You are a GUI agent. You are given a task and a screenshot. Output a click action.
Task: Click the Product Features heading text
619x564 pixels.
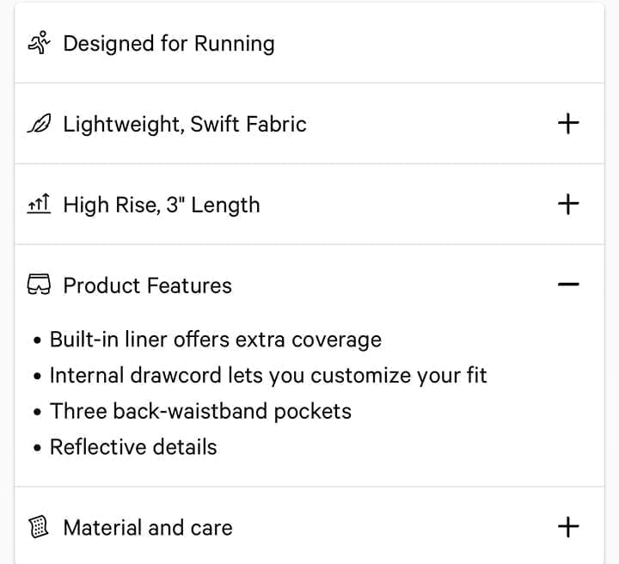(147, 285)
